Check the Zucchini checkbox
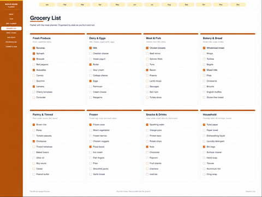 click(x=34, y=81)
